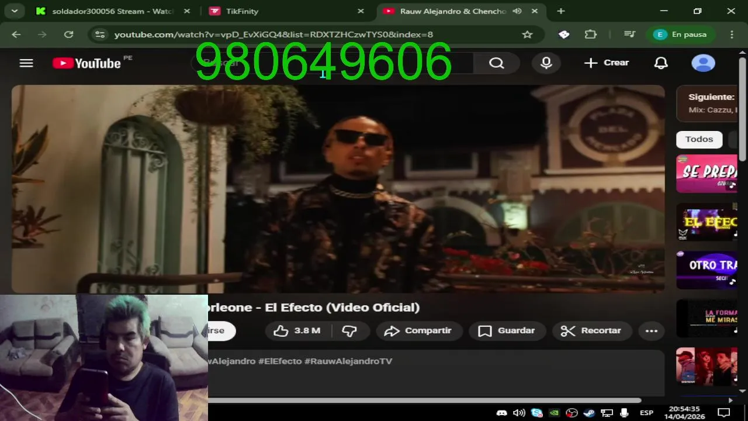
Task: Click the YouTube search magnifier button
Action: point(496,63)
